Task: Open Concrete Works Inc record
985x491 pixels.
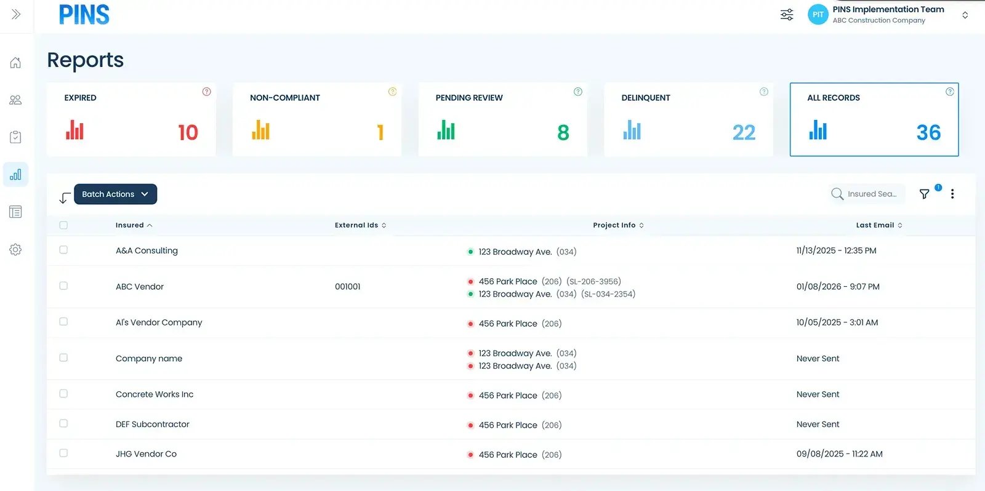Action: tap(155, 394)
